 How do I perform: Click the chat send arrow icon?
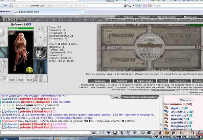(x=94, y=133)
